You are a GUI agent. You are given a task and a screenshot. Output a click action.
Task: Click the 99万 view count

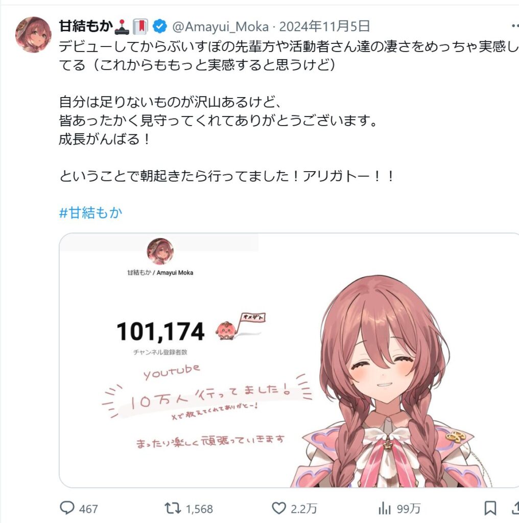click(409, 509)
